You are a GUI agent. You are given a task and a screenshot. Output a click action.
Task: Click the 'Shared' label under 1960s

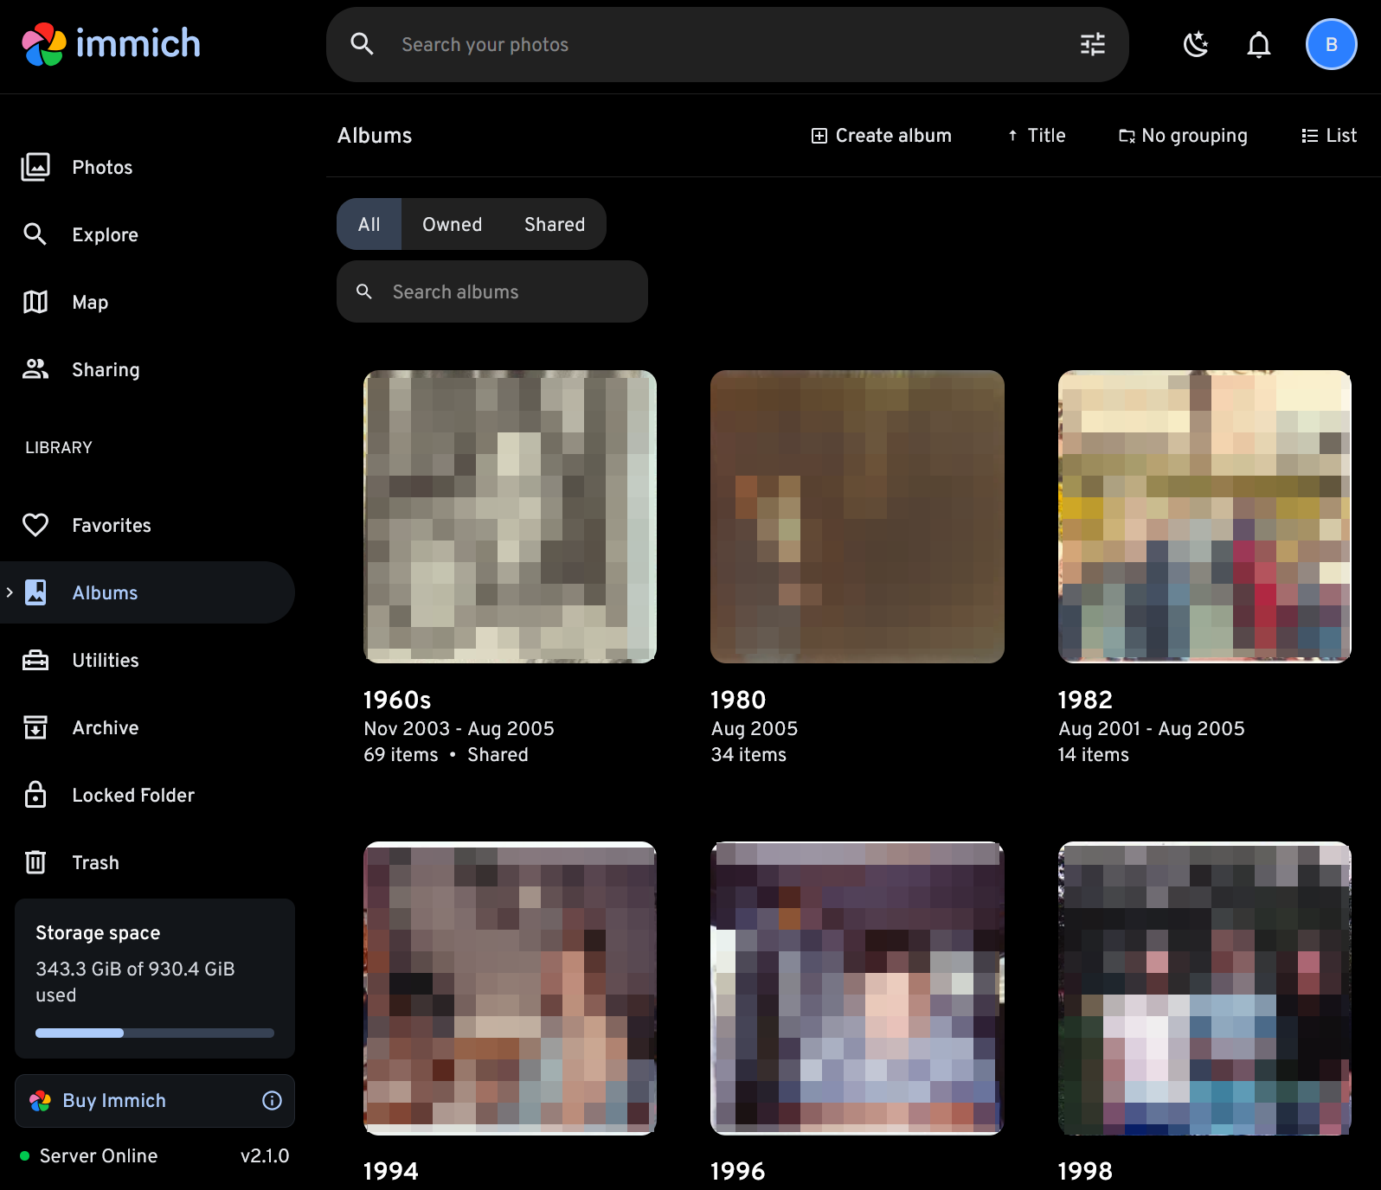[x=498, y=754]
